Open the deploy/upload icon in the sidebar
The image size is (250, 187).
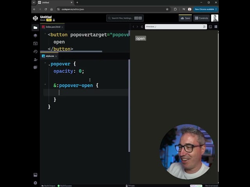(x=36, y=44)
